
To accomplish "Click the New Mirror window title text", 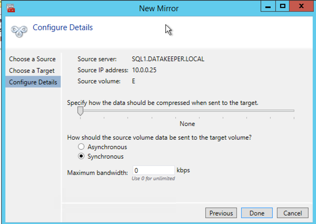I will (x=157, y=8).
